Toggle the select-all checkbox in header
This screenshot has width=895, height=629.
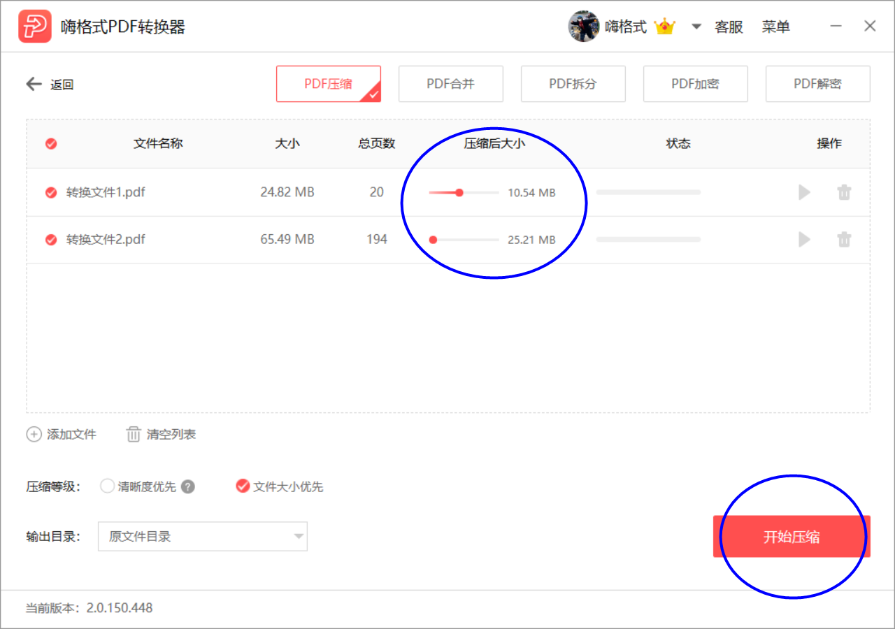coord(51,144)
